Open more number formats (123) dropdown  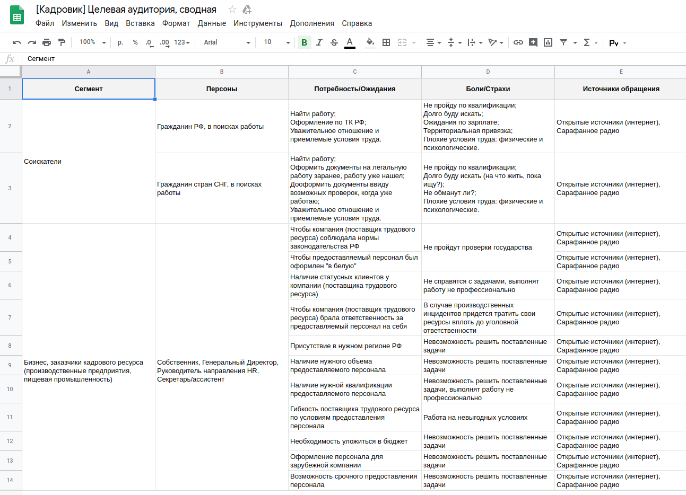click(182, 42)
